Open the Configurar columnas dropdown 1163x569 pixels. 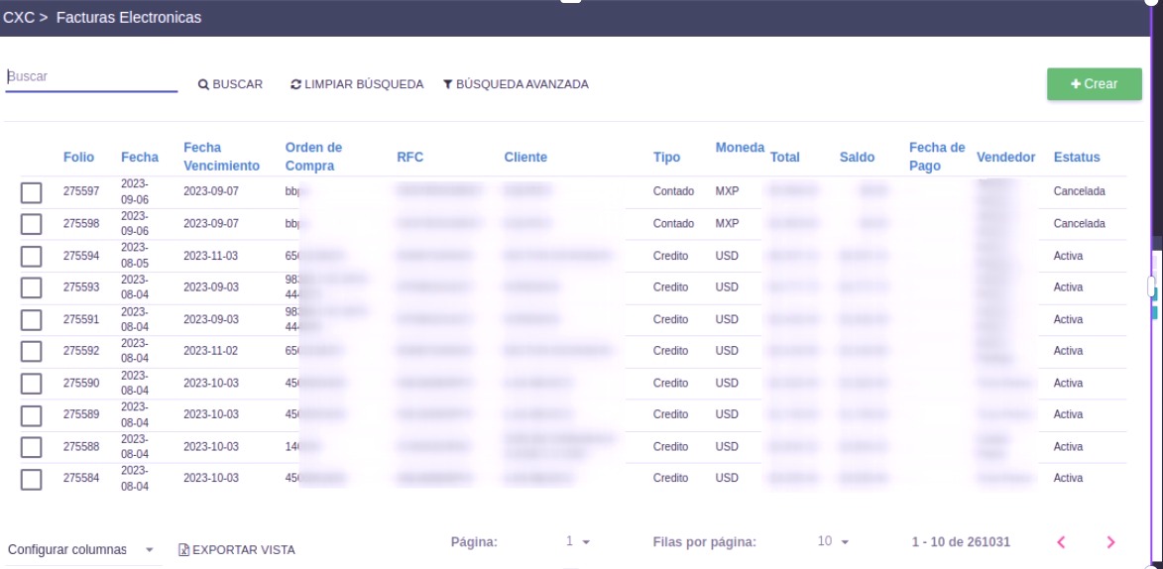click(x=81, y=550)
